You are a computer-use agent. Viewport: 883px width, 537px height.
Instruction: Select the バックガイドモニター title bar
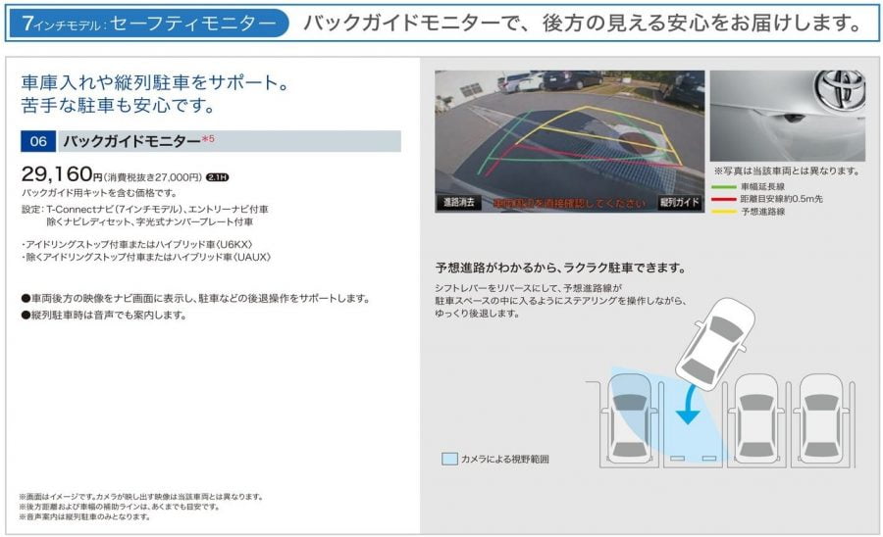pos(228,141)
